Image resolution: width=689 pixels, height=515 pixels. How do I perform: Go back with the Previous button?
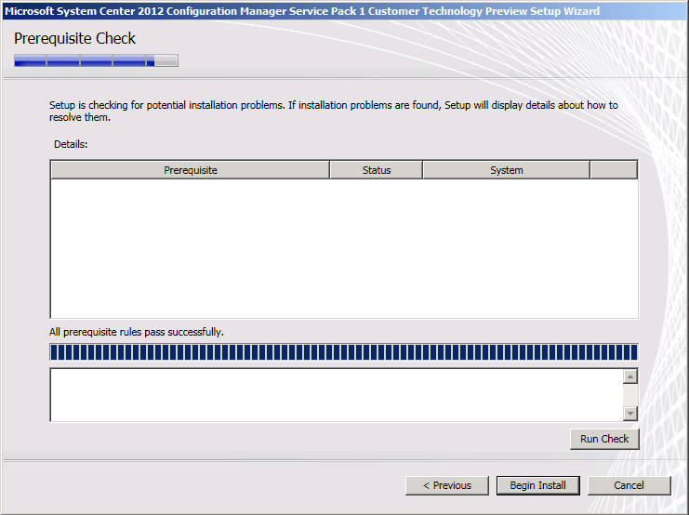pos(447,485)
